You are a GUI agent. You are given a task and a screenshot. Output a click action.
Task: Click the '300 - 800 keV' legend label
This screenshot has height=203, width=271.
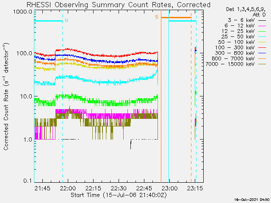click(x=235, y=53)
